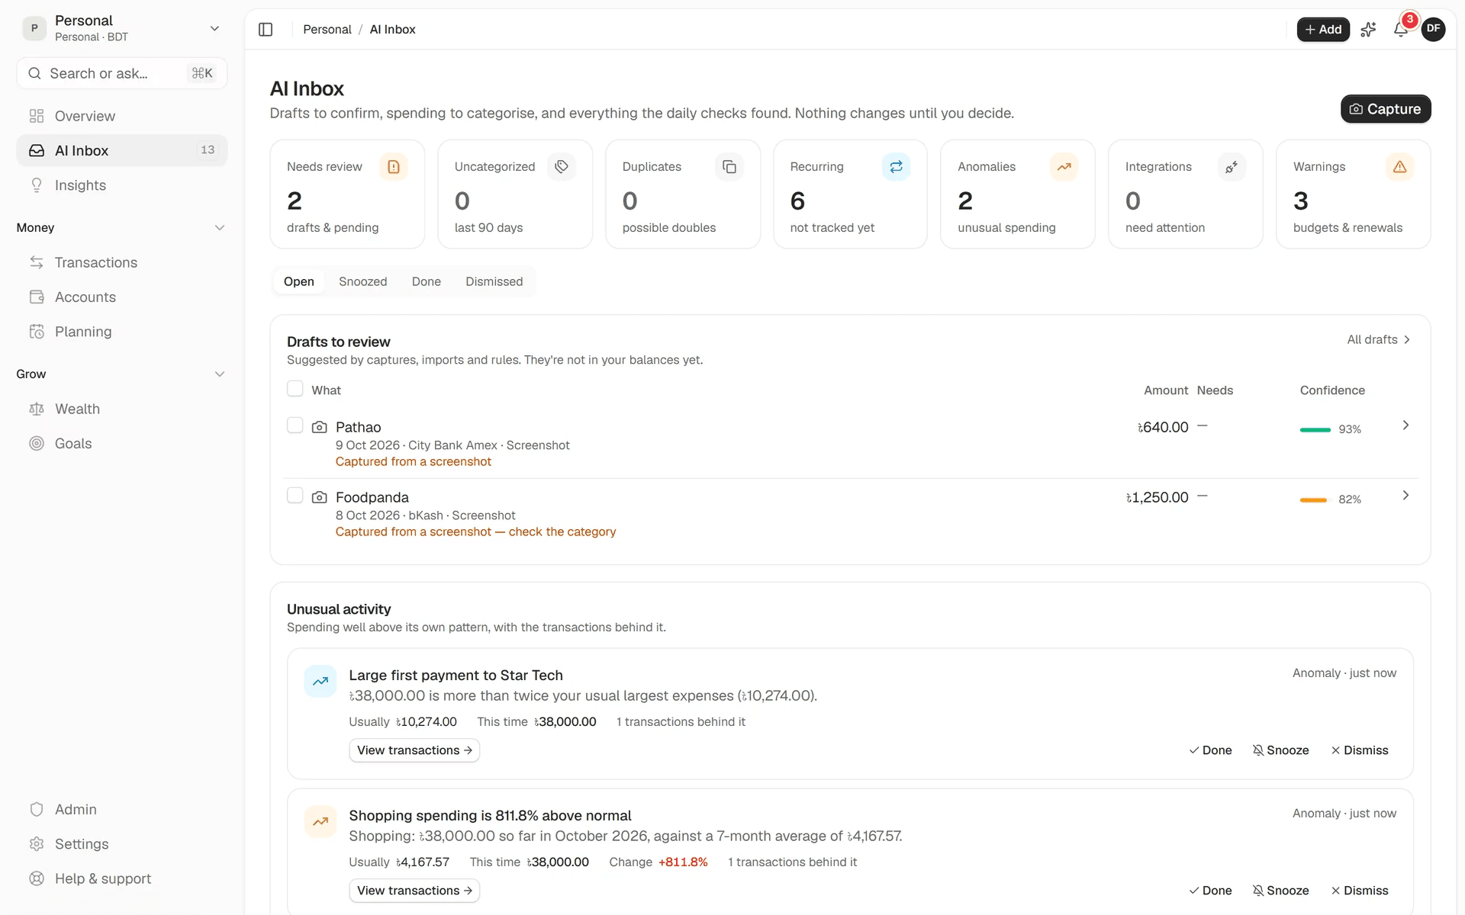
Task: Click the camera icon beside Foodpanda
Action: (320, 497)
